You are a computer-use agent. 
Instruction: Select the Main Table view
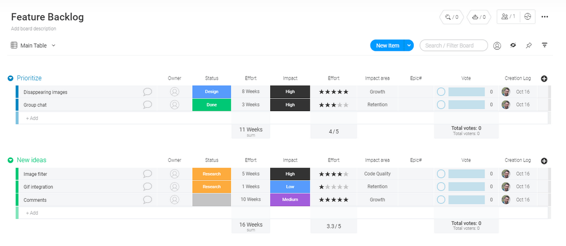pyautogui.click(x=34, y=46)
